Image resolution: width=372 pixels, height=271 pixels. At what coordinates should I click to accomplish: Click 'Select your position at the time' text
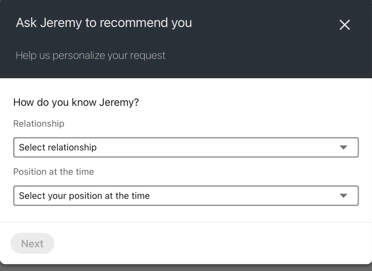84,196
